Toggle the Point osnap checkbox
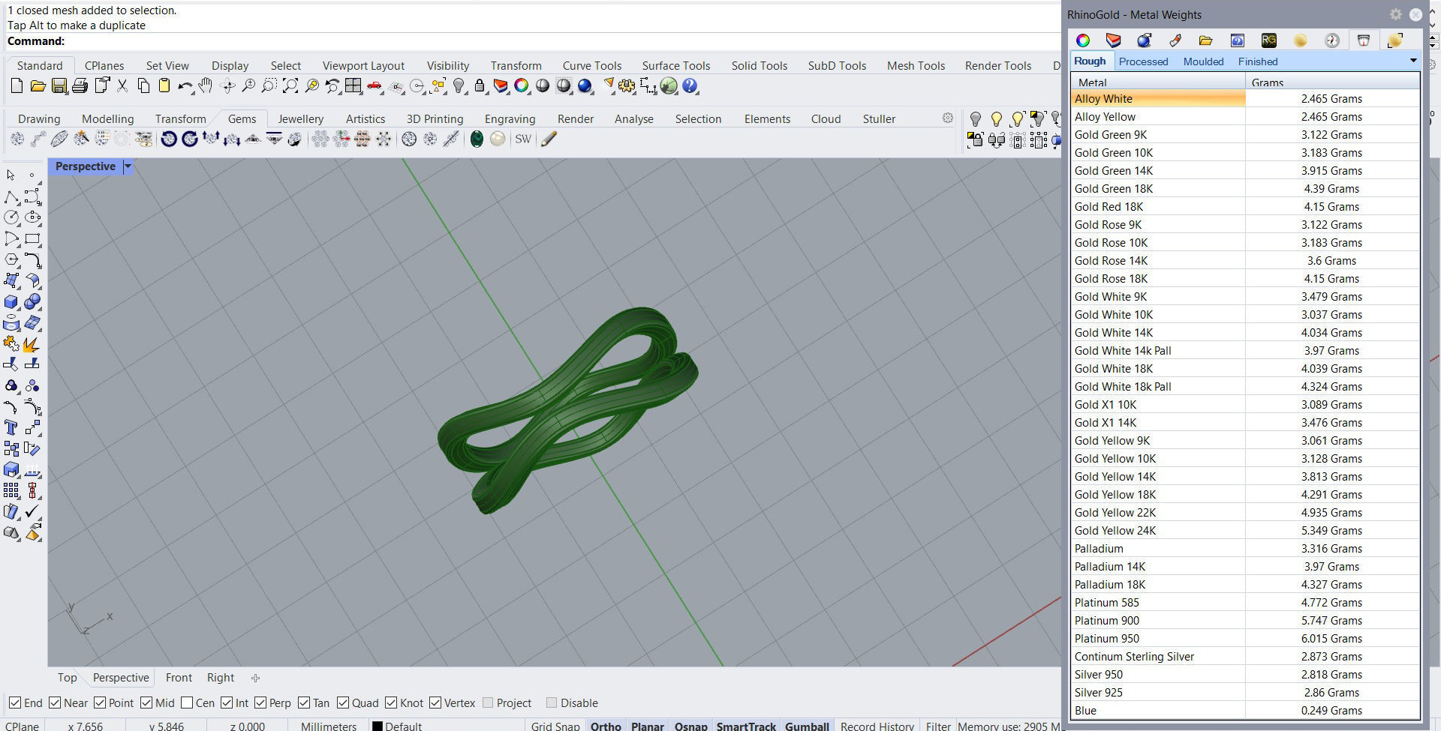Viewport: 1441px width, 731px height. pos(100,703)
